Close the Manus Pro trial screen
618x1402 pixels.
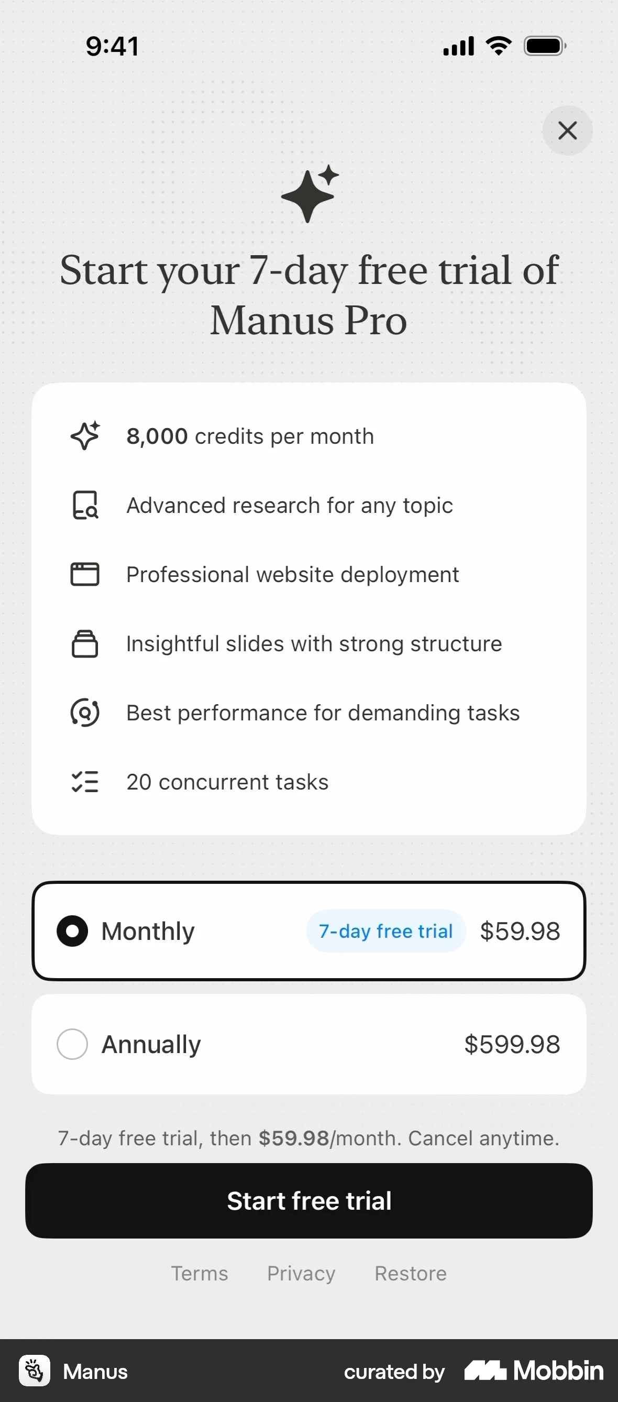click(x=567, y=130)
